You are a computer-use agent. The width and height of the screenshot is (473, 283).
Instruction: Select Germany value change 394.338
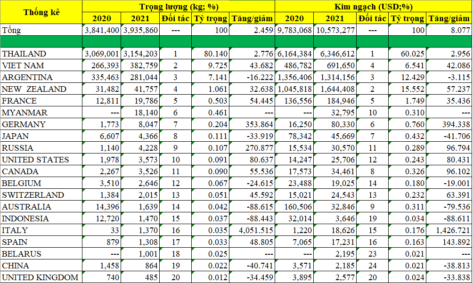pos(449,124)
